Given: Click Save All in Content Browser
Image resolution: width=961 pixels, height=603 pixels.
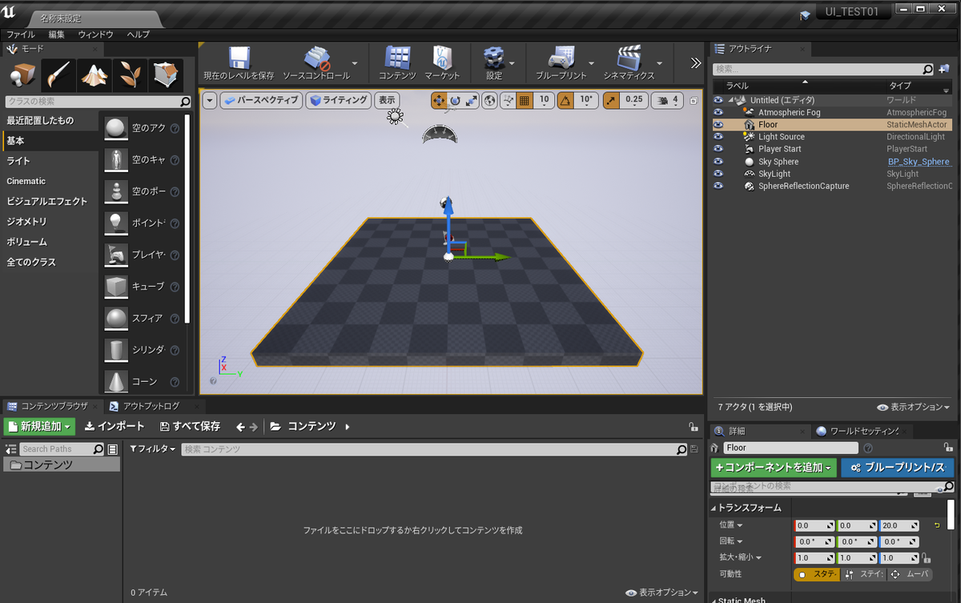Looking at the screenshot, I should (x=190, y=427).
